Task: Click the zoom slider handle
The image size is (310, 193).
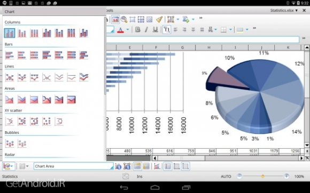Action: pos(262,176)
